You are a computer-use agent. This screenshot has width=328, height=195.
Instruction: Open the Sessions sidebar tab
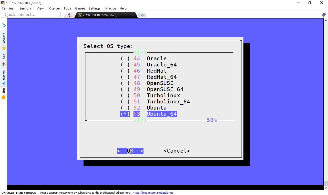(4, 41)
